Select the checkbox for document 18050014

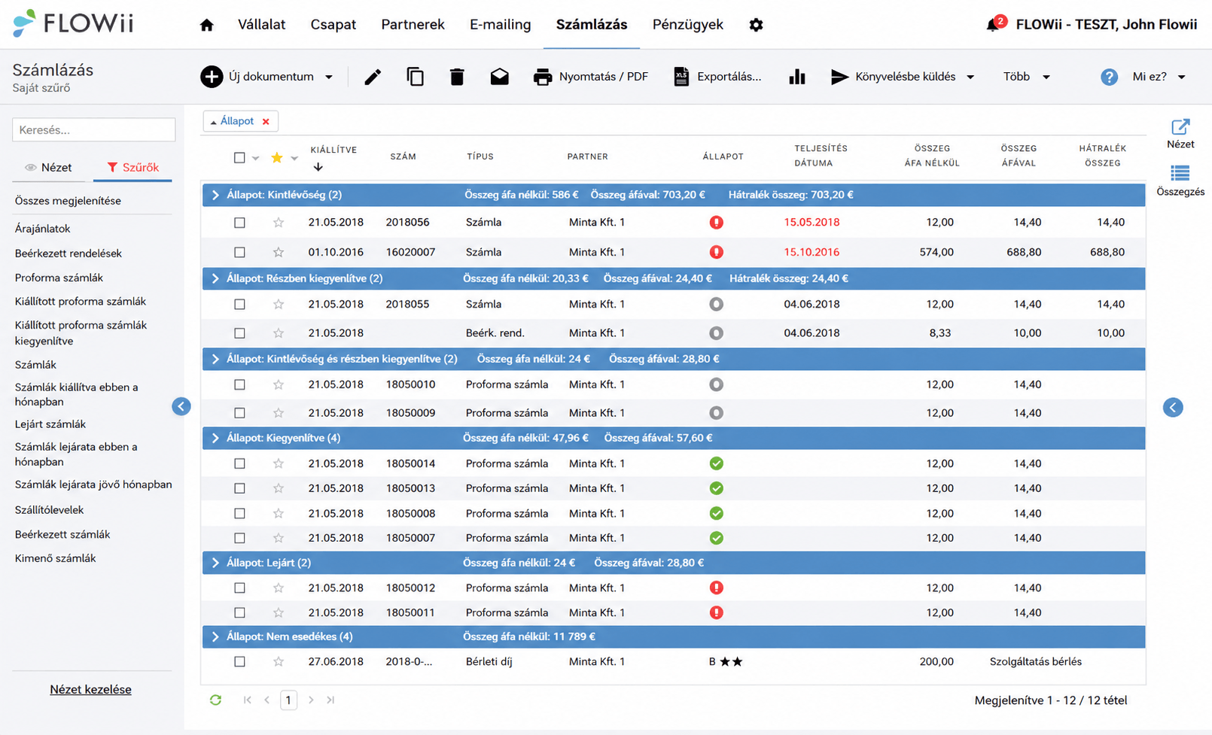click(239, 463)
